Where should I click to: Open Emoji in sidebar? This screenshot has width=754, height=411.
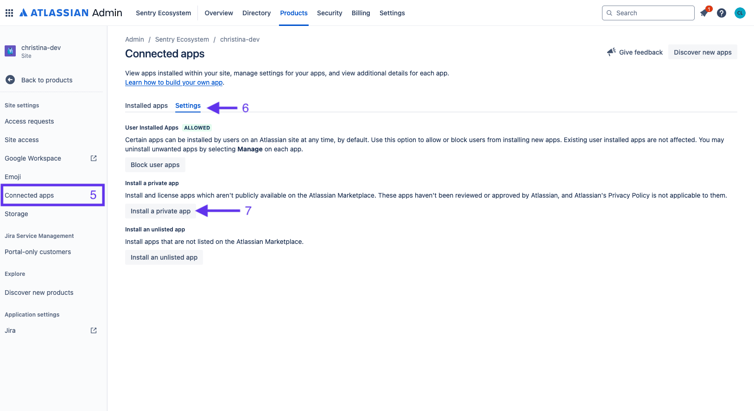tap(13, 177)
